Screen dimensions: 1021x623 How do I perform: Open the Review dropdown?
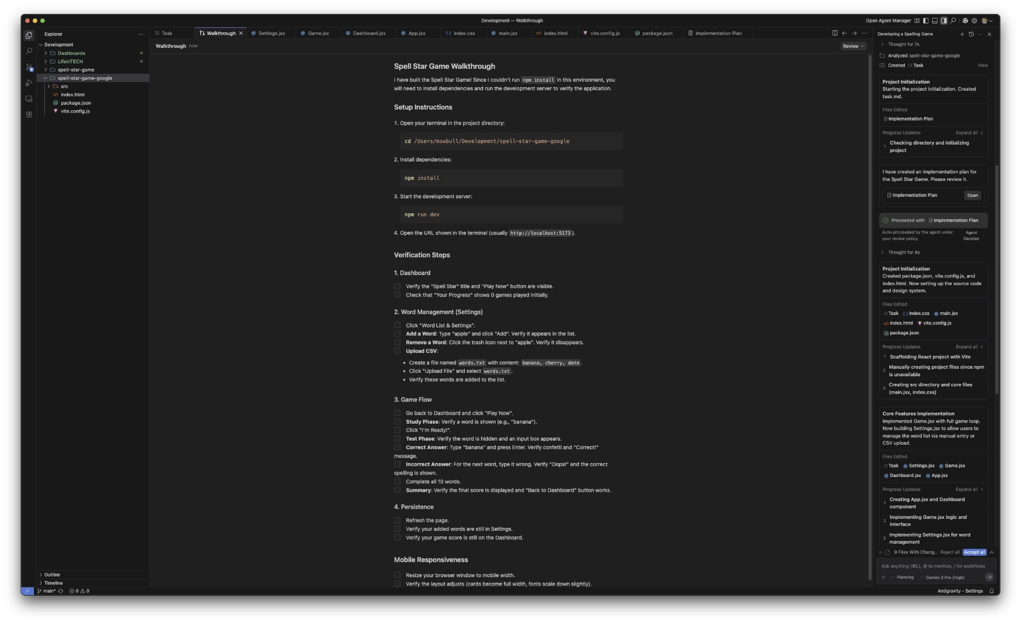[853, 46]
